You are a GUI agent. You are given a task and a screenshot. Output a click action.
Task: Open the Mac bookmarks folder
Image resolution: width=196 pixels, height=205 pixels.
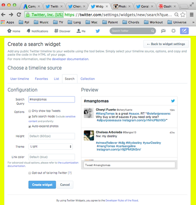point(91,22)
